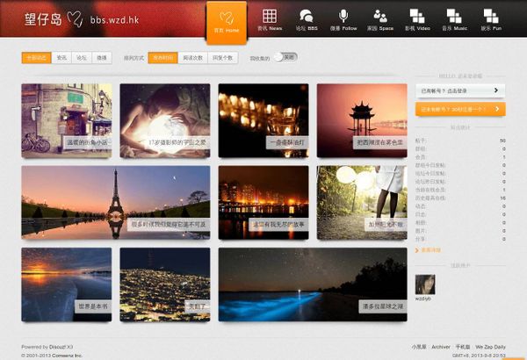Screen dimensions: 527x360
Task: Click the Archiver footer link
Action: [x=441, y=347]
